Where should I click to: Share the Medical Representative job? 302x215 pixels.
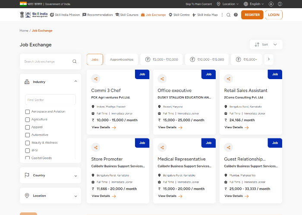(x=162, y=147)
